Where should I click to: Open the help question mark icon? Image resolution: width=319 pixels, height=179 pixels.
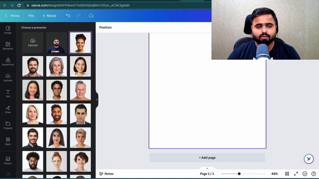tap(314, 174)
